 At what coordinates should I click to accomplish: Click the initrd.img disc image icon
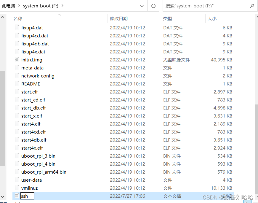pos(17,60)
